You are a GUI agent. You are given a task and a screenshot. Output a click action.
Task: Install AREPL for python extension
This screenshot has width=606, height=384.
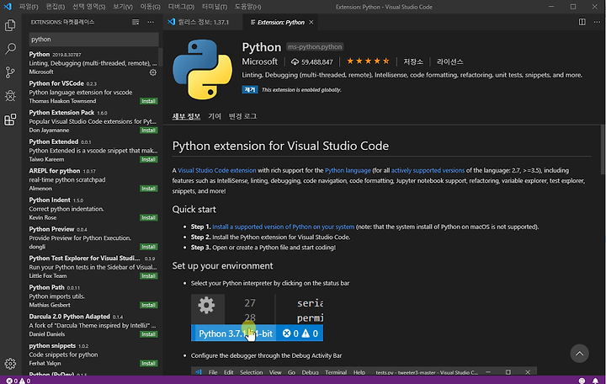click(x=148, y=189)
